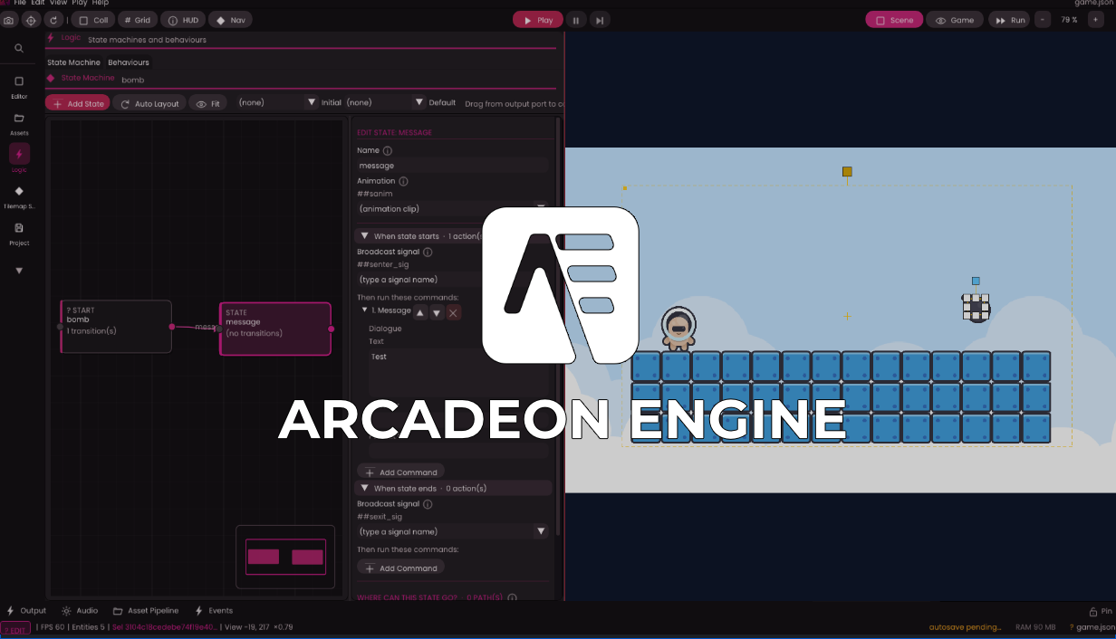
Task: Open the File menu
Action: pyautogui.click(x=20, y=4)
